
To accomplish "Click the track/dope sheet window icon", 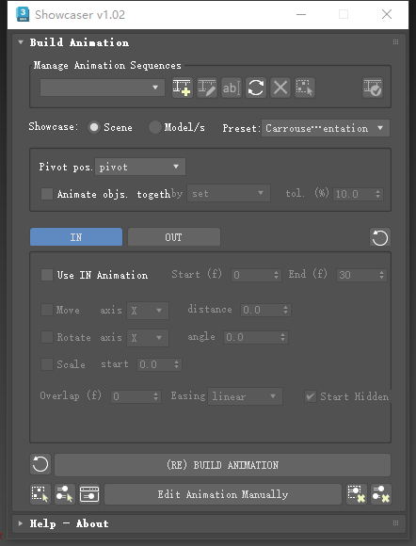I will 89,494.
